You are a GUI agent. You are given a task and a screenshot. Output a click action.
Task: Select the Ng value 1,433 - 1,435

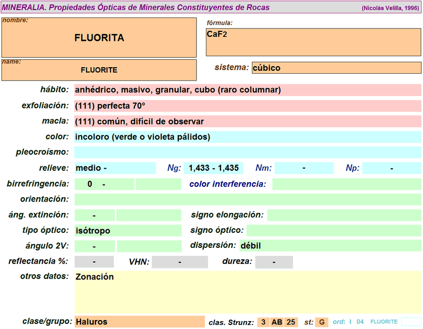point(213,168)
